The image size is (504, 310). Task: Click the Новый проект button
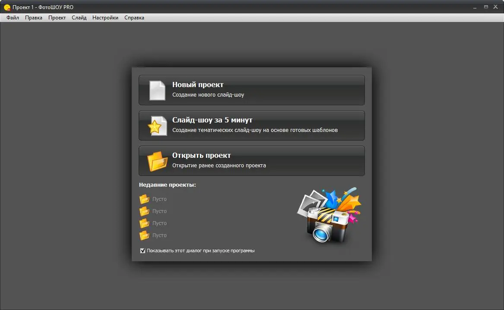point(252,90)
